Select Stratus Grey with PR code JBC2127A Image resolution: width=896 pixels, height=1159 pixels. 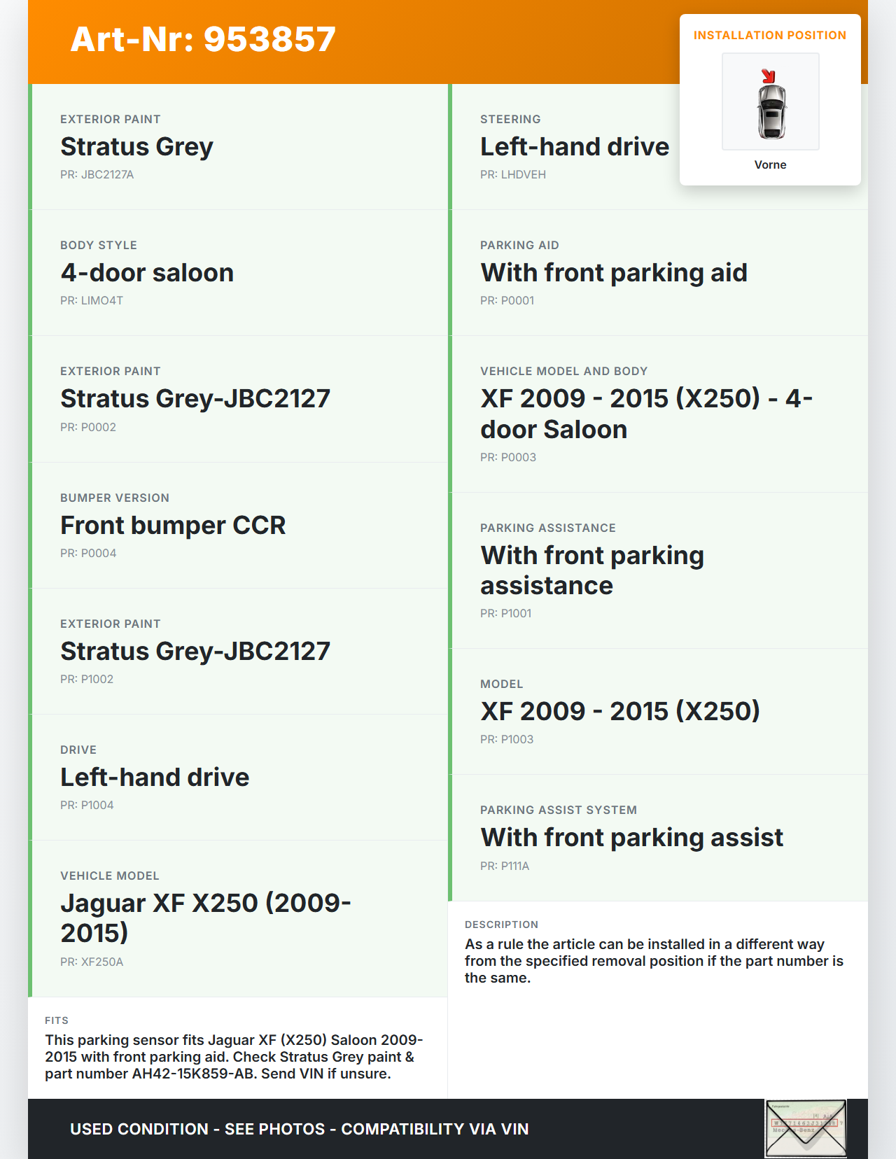coord(137,147)
